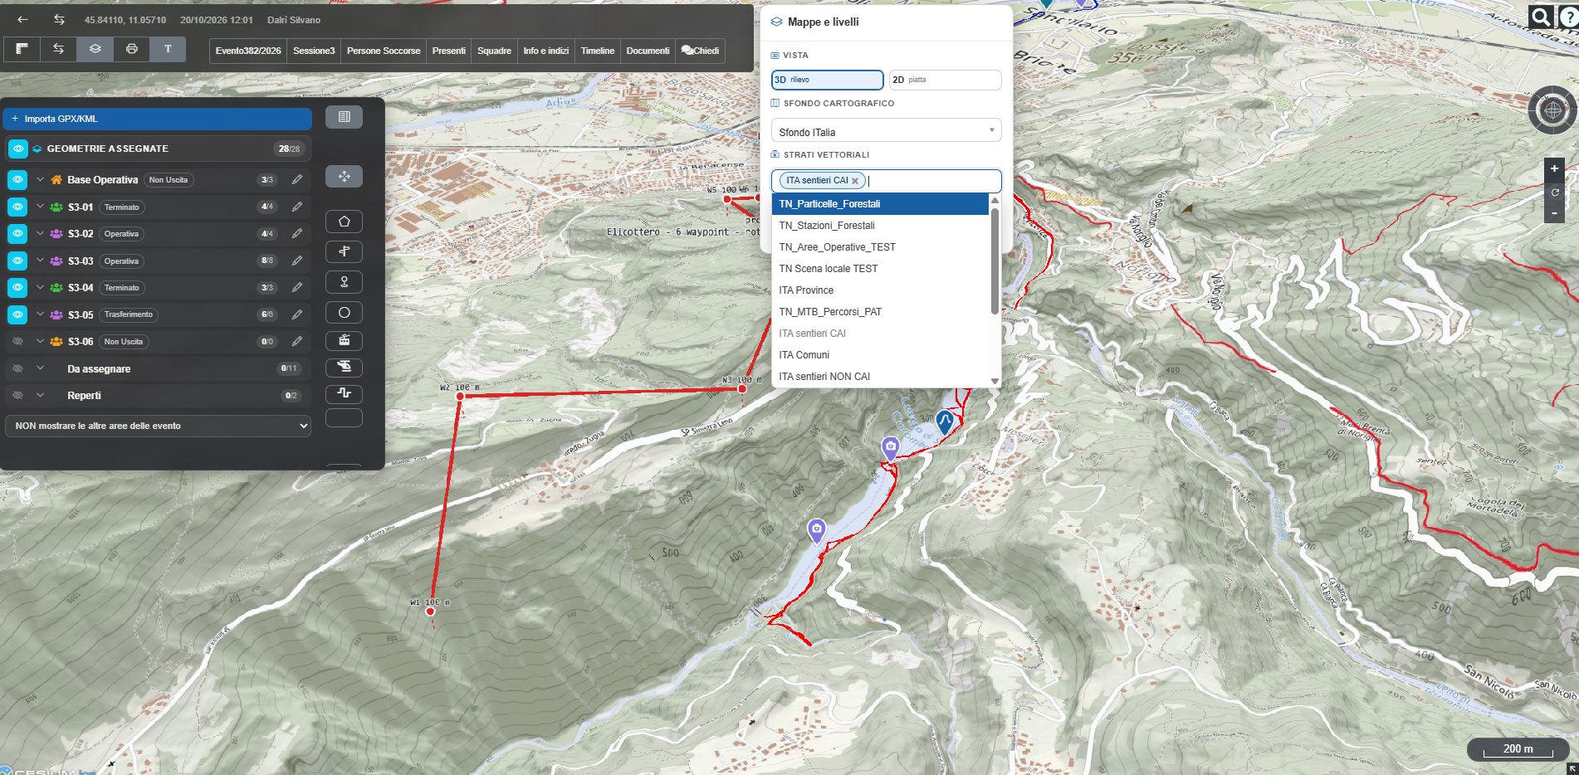The width and height of the screenshot is (1579, 775).
Task: Hide the S3-01 team geometry
Action: point(17,207)
